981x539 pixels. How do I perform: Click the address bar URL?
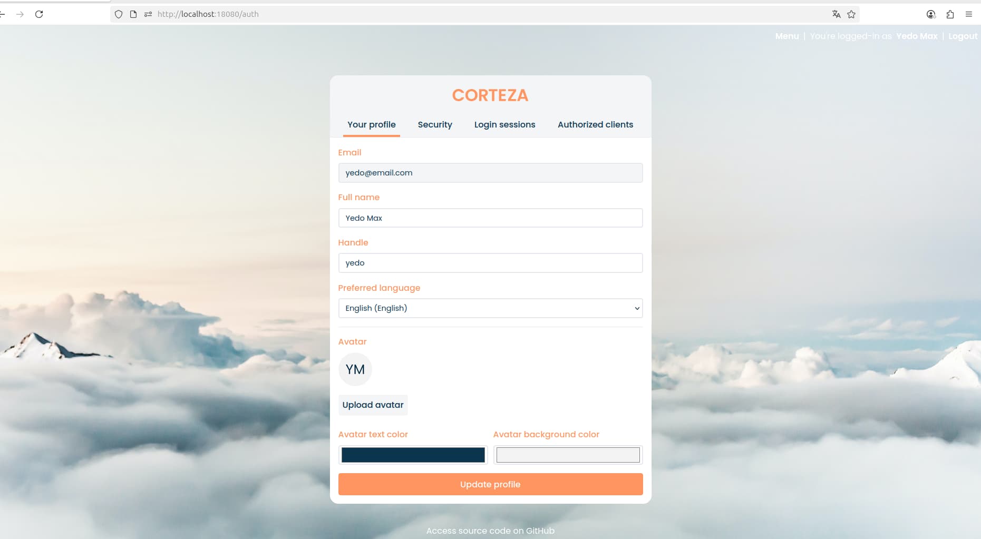(208, 14)
